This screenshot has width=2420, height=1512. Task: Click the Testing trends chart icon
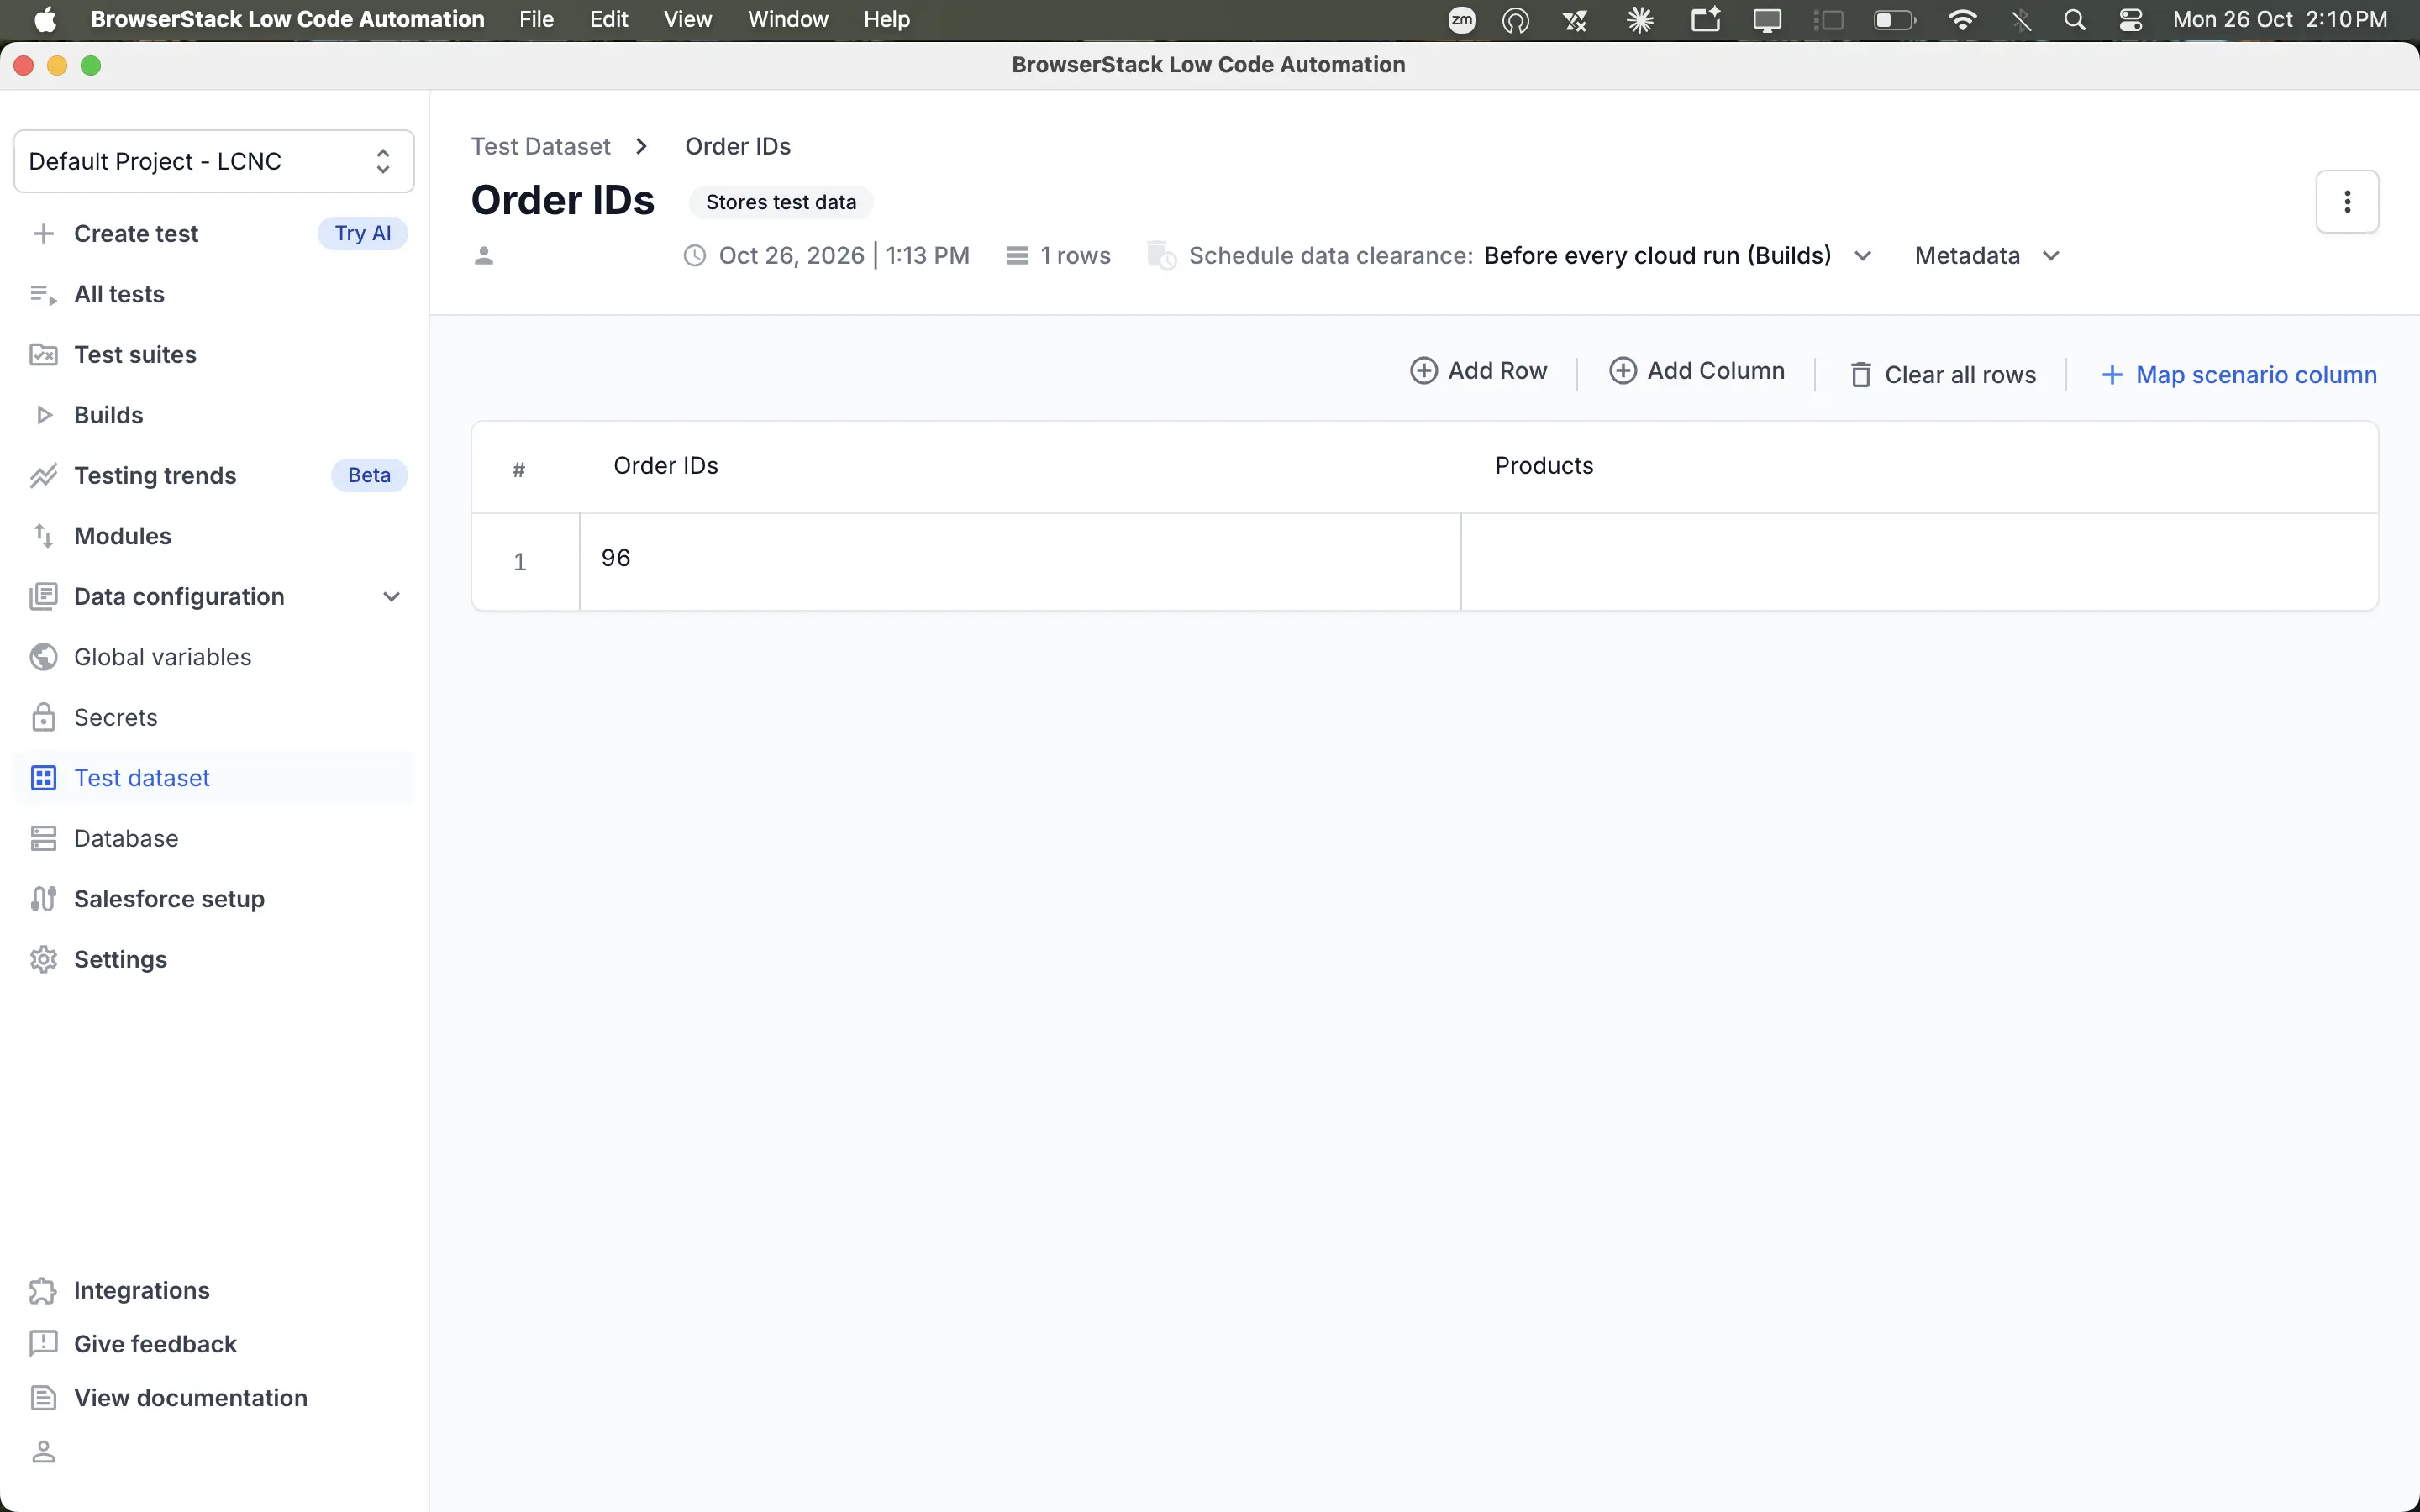click(x=43, y=476)
